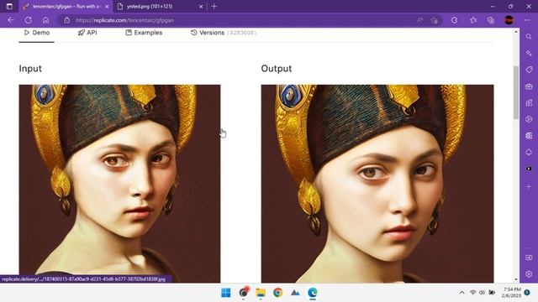Viewport: 538px width, 302px height.
Task: Open the Demo tab
Action: (x=37, y=33)
